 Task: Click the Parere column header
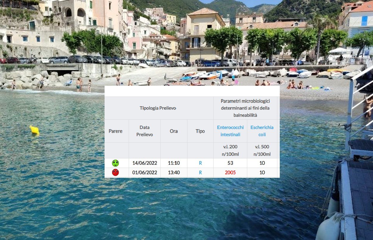(x=116, y=131)
